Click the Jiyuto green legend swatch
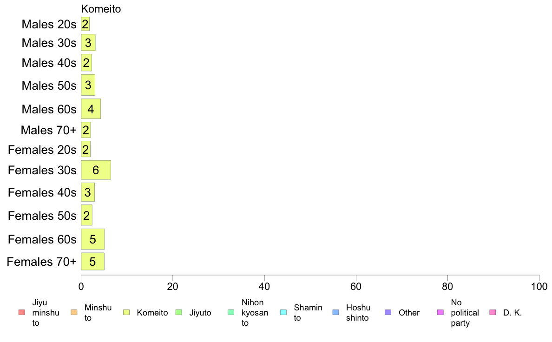The image size is (552, 342). [x=179, y=312]
